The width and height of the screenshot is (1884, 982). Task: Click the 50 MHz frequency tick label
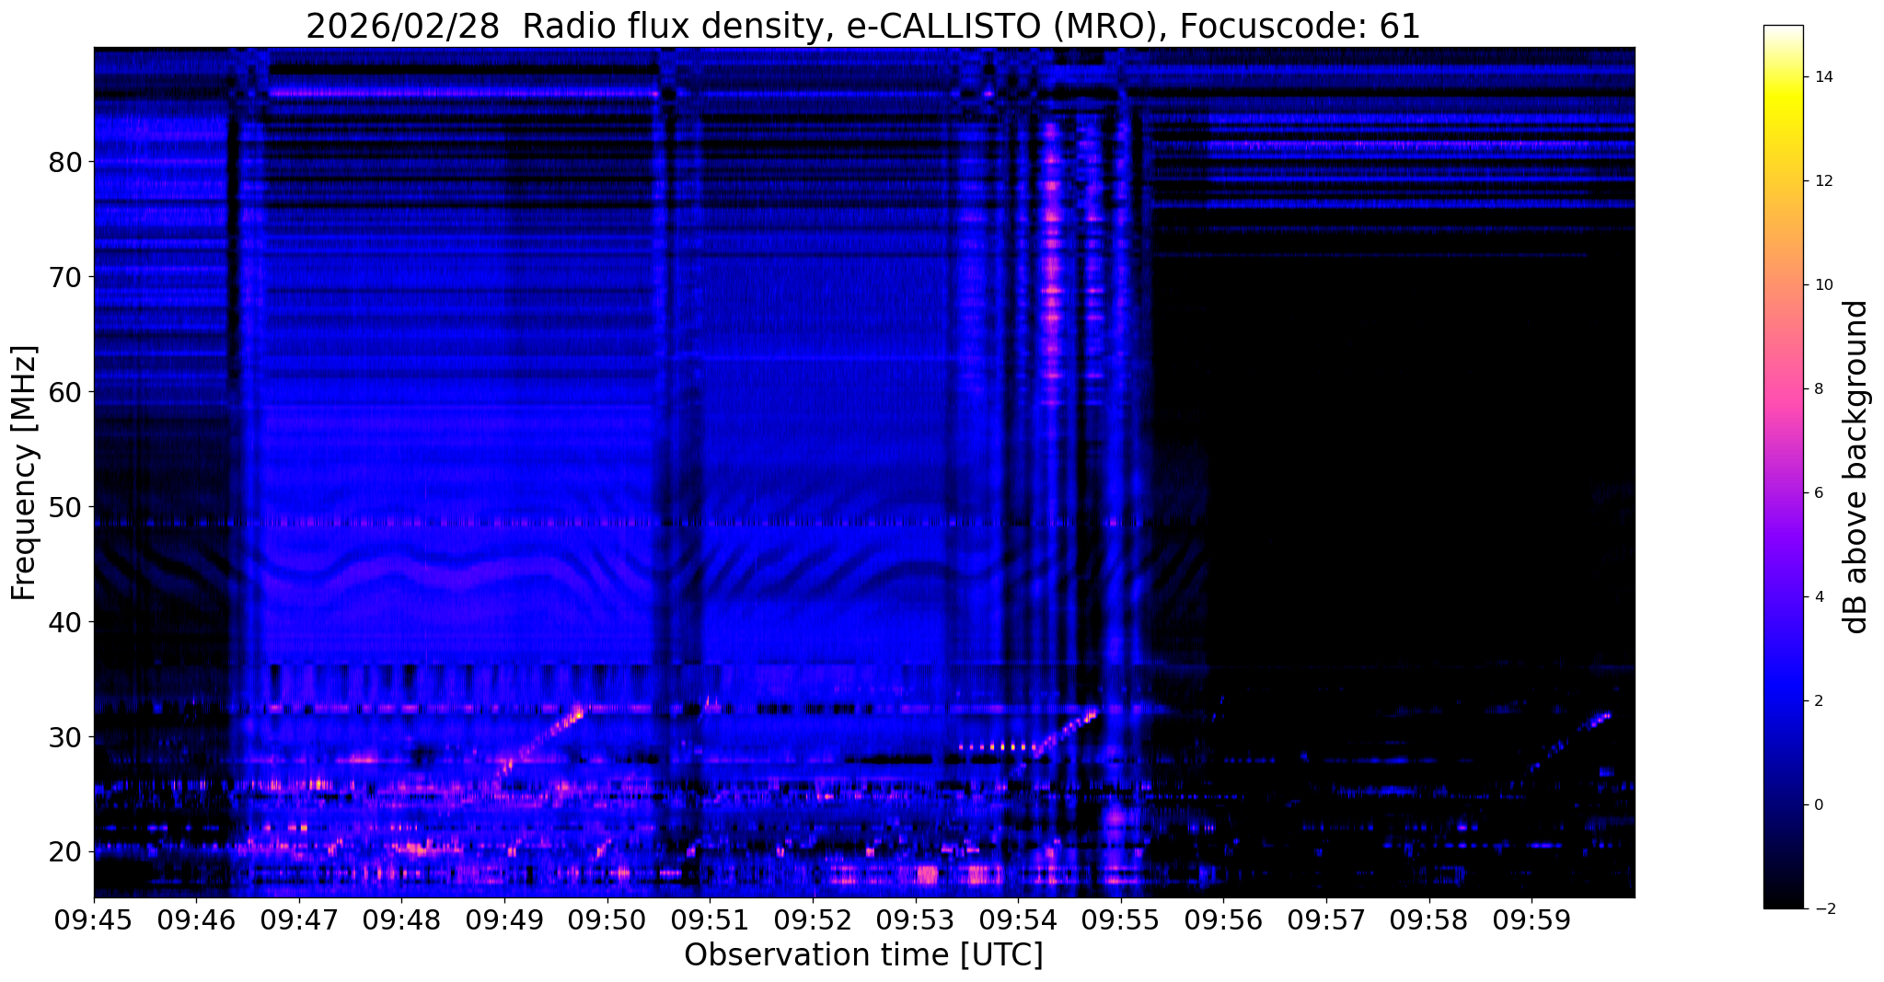coord(64,507)
